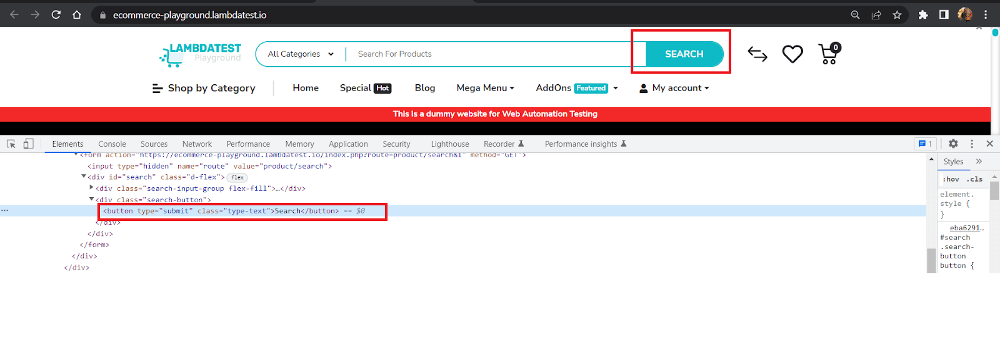Toggle the .cls class editor button
The image size is (1000, 337).
[974, 179]
